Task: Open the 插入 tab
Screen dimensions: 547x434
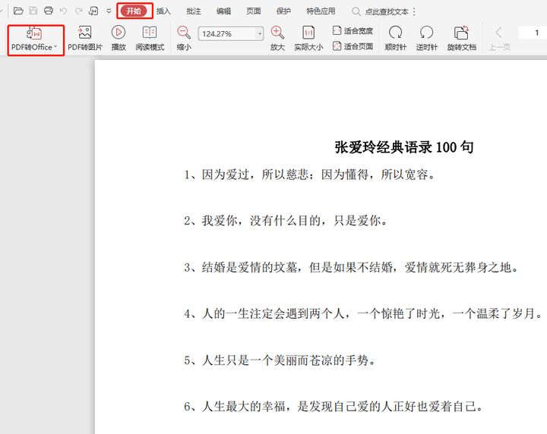Action: (163, 11)
